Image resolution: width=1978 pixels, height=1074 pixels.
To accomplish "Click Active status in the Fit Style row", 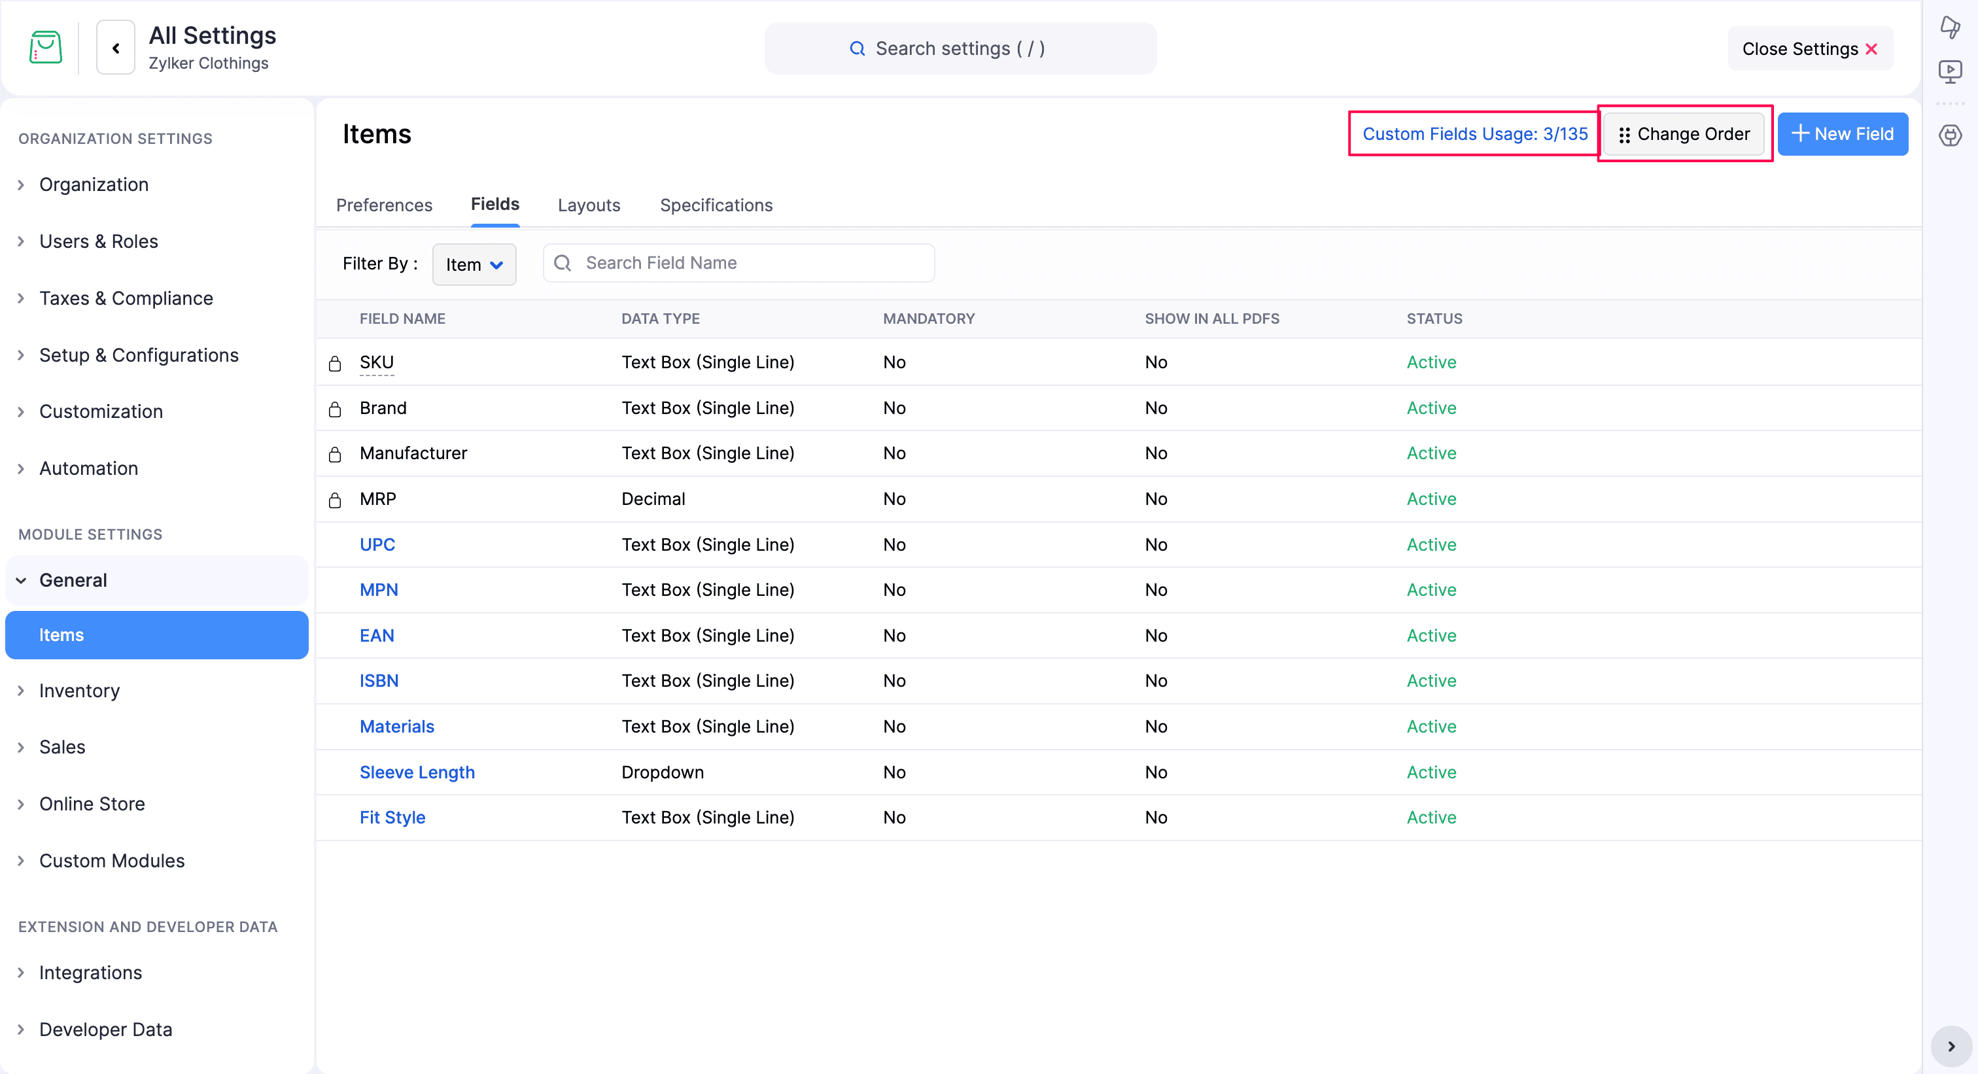I will pyautogui.click(x=1431, y=818).
